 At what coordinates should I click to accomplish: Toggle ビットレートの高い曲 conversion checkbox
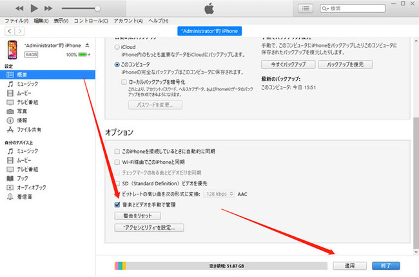click(117, 194)
